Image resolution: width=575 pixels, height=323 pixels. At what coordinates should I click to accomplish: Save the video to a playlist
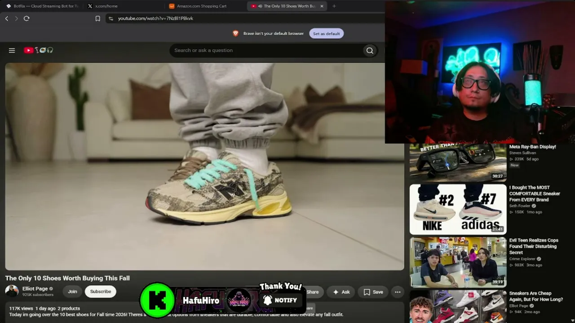click(373, 292)
